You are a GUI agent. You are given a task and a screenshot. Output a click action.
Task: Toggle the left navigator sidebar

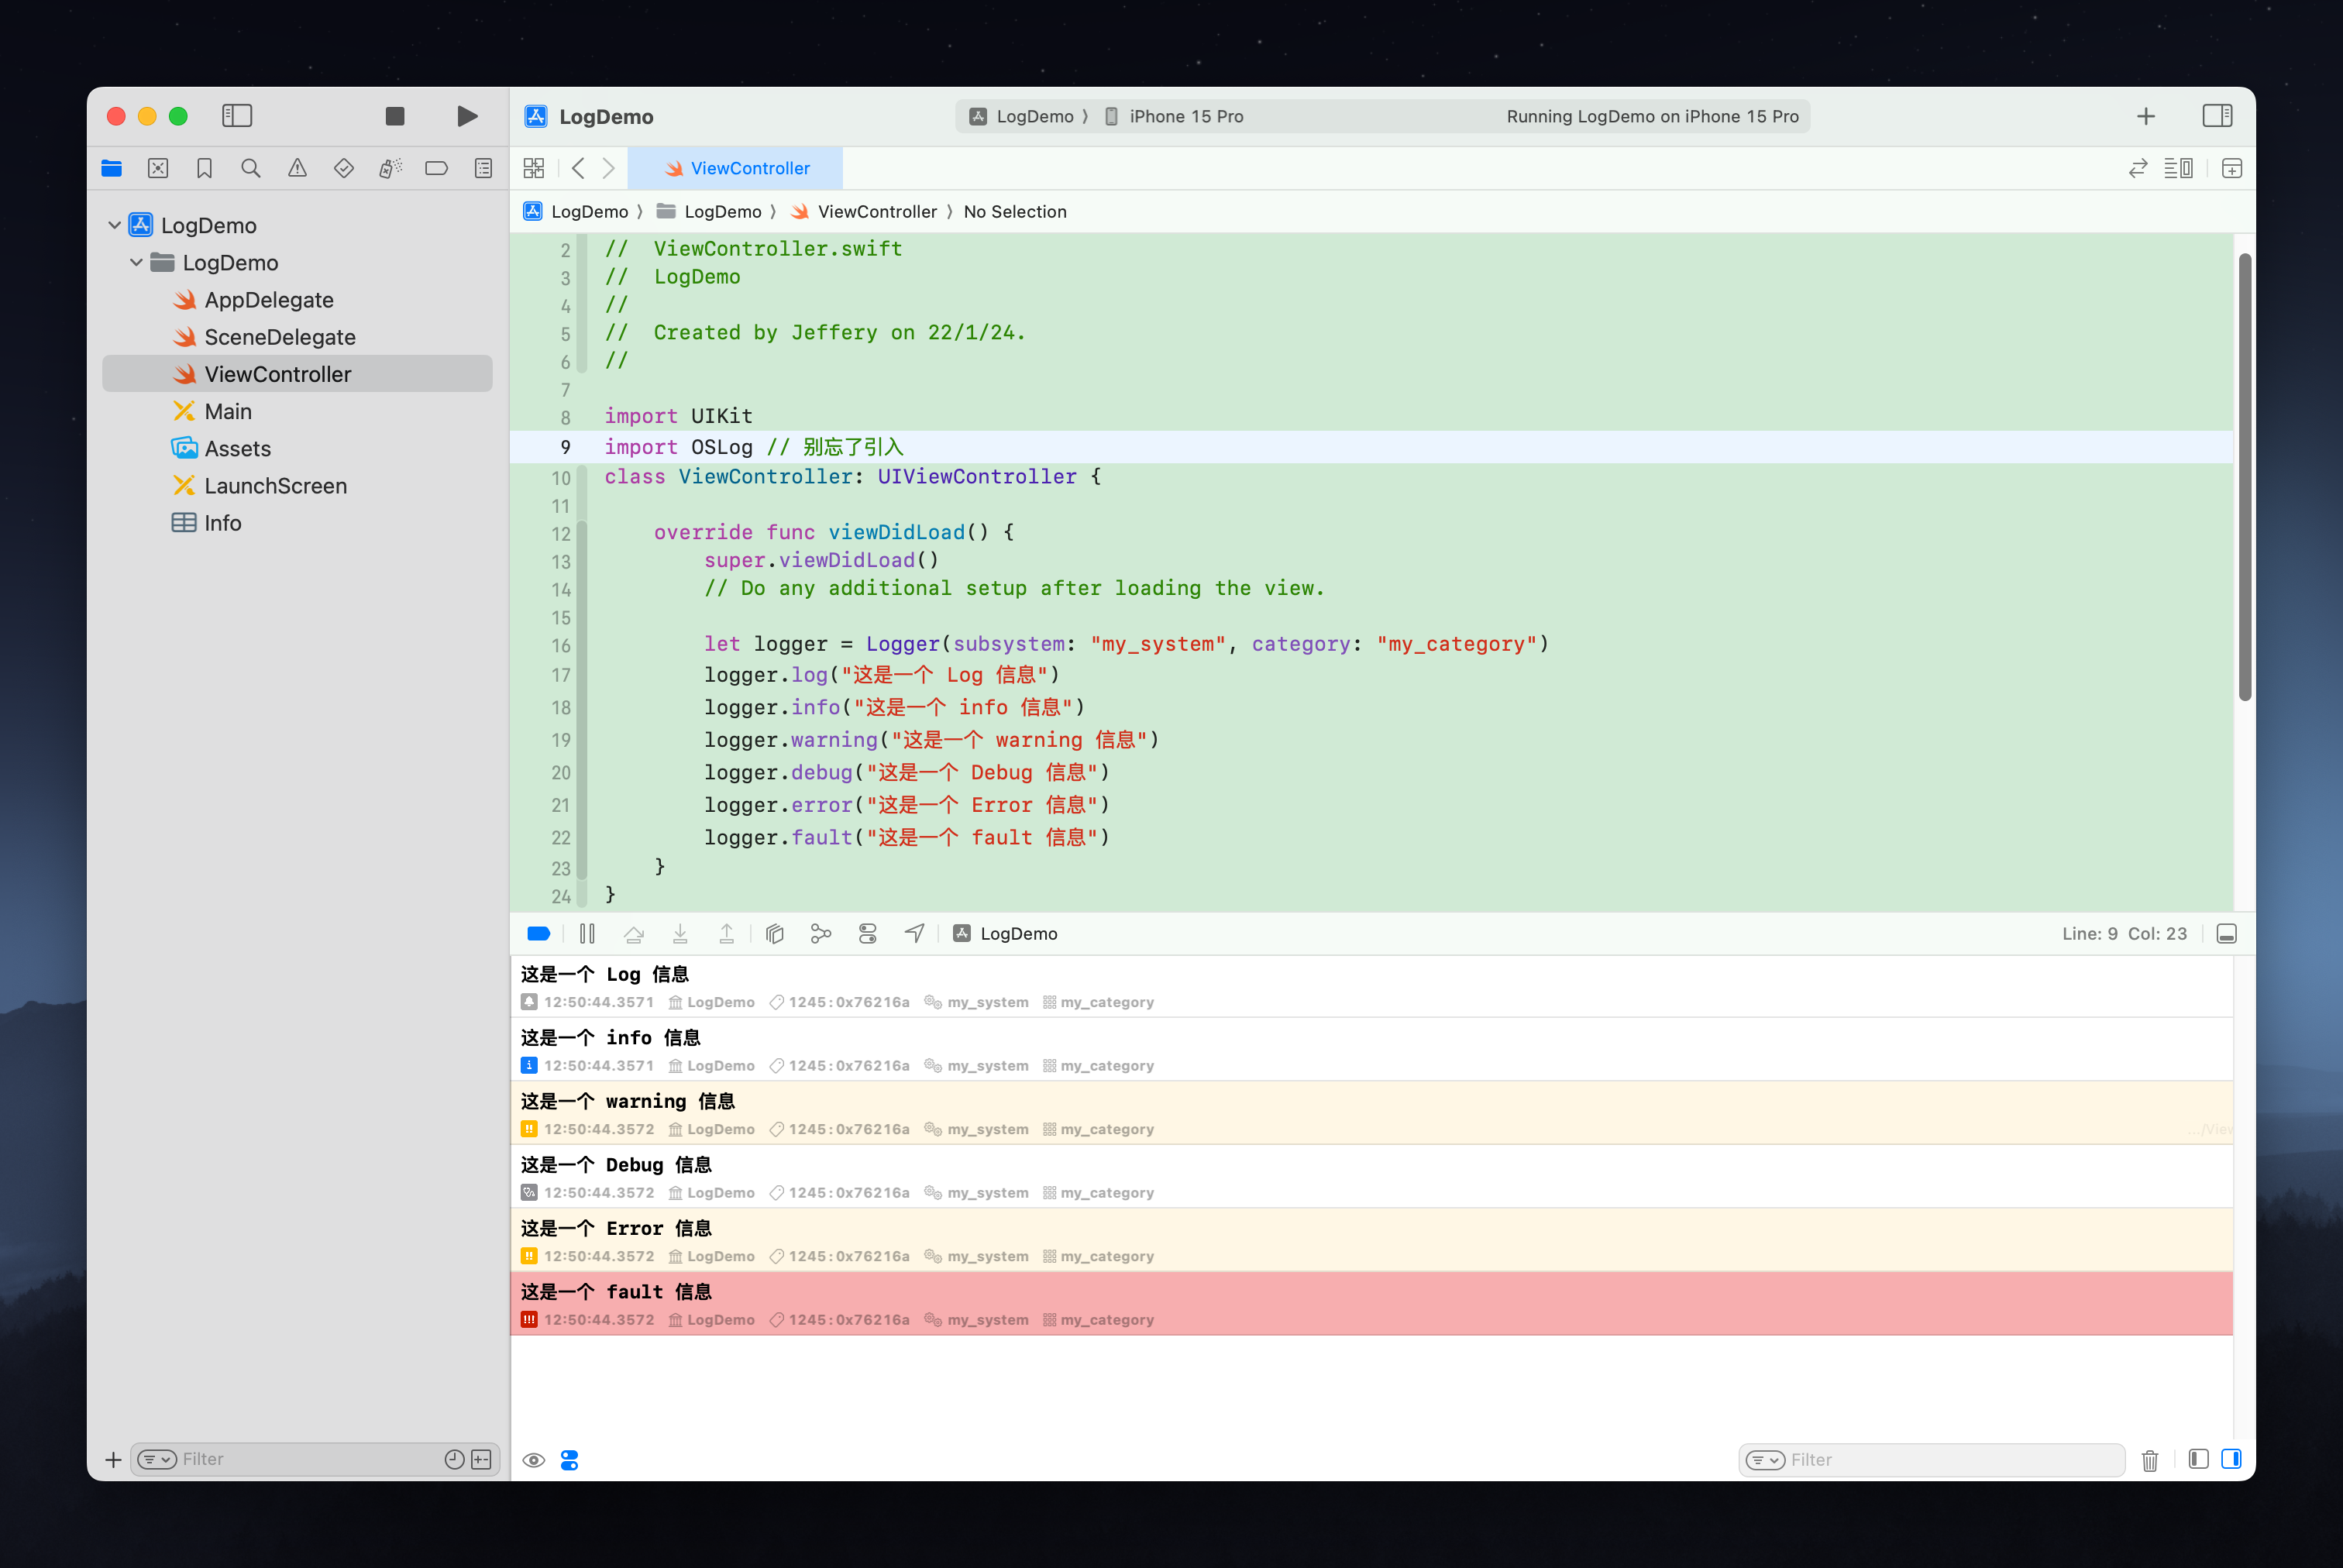tap(237, 116)
